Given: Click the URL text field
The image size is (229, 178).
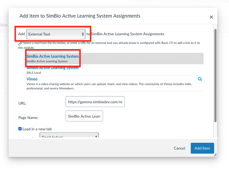Looking at the screenshot, I should point(95,102).
